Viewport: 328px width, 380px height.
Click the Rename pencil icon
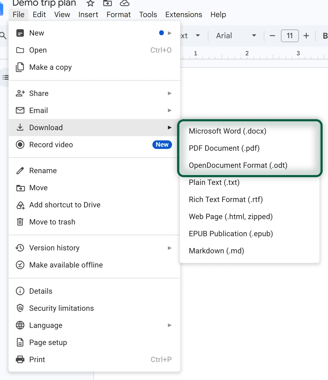pyautogui.click(x=20, y=170)
